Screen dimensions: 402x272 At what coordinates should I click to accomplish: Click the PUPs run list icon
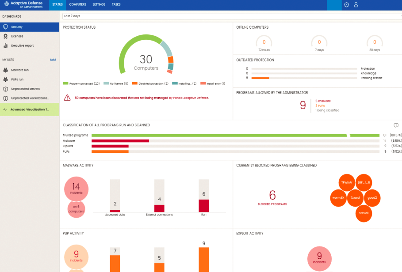click(5, 79)
